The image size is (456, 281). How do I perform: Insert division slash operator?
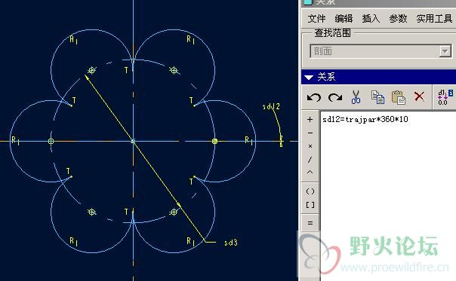pos(310,160)
